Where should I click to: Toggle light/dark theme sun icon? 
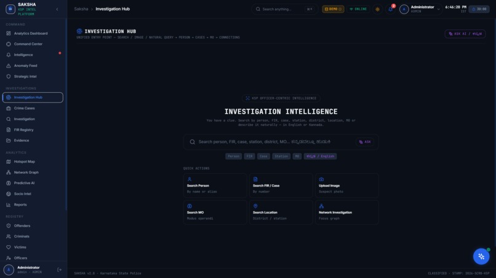tap(377, 9)
